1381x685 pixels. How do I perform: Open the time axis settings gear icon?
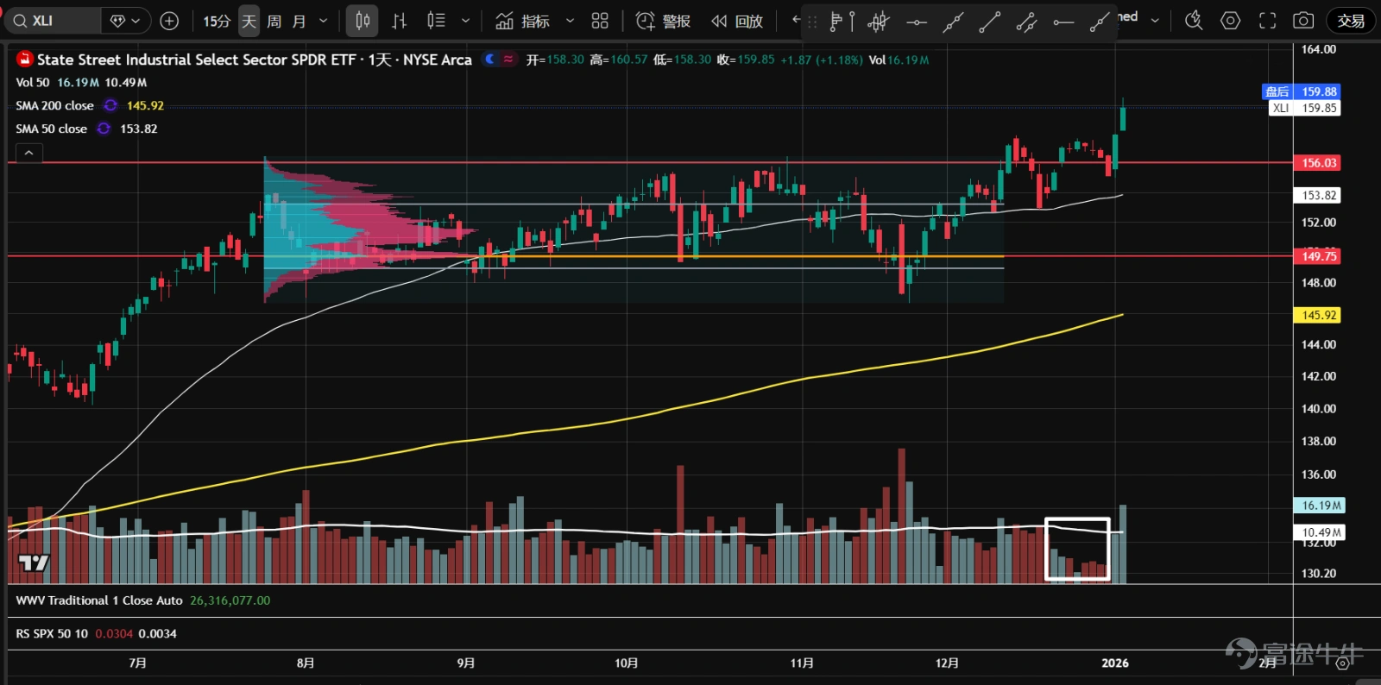(x=1342, y=663)
